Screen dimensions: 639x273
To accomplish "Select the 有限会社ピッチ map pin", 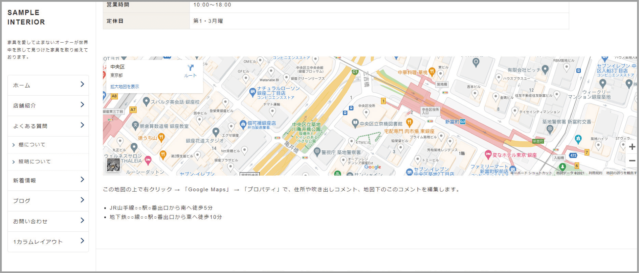I will [545, 69].
